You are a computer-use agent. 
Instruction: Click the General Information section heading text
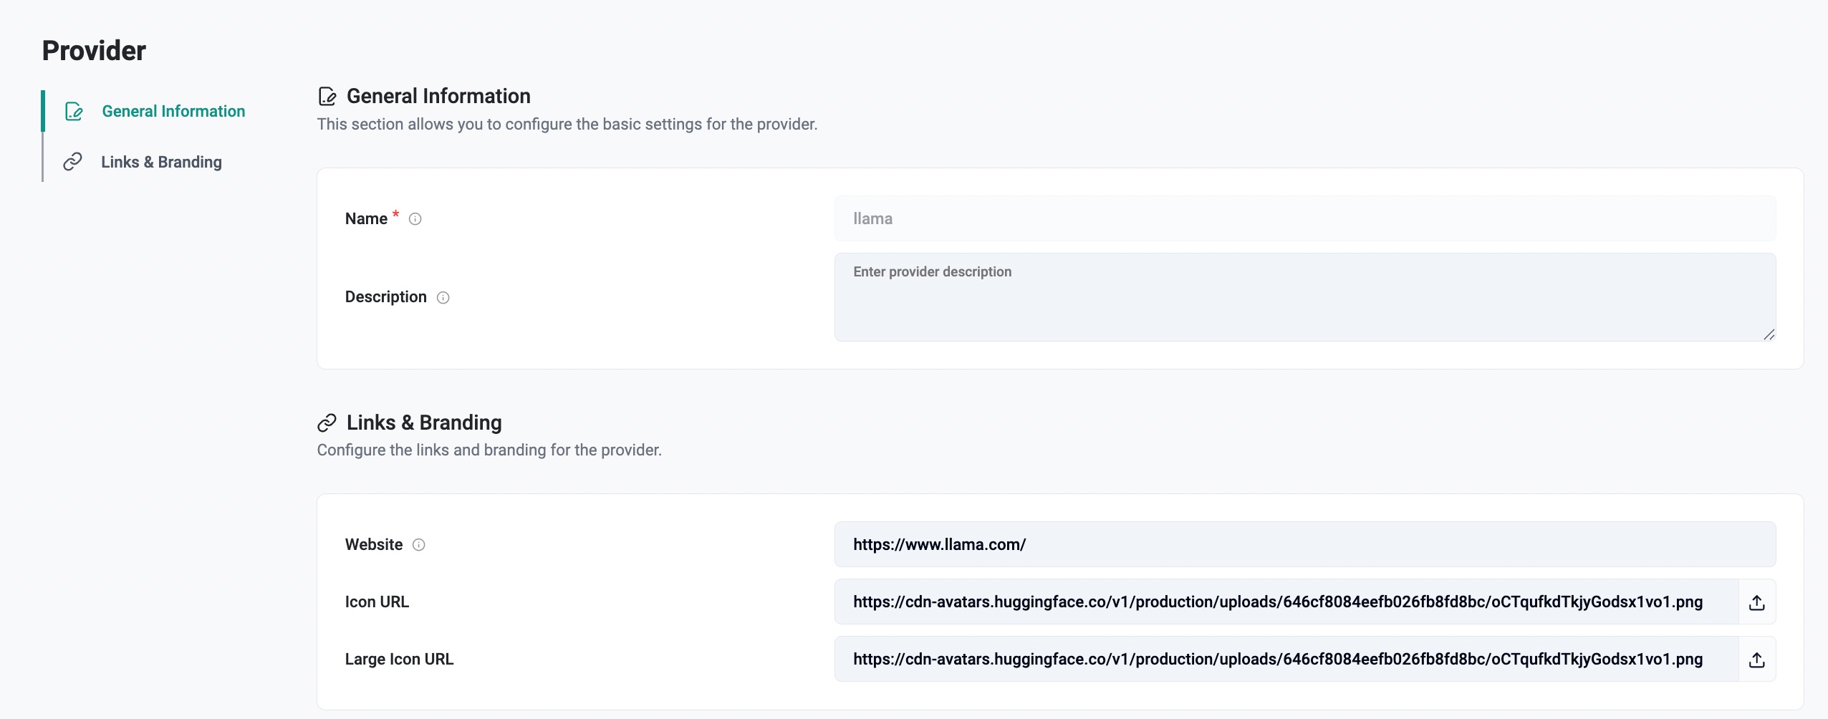(x=438, y=96)
